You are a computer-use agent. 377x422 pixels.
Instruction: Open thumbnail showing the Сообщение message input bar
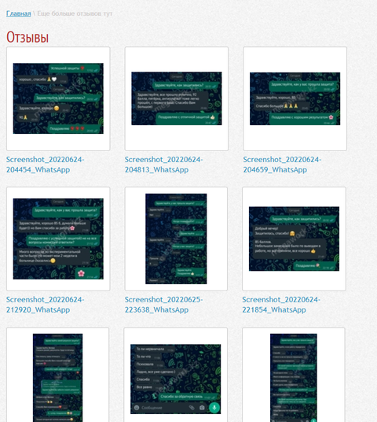point(176,379)
